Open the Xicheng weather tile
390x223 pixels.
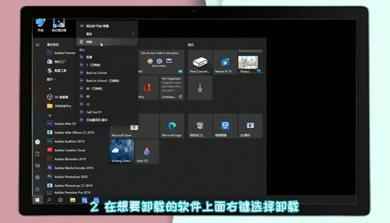coord(121,151)
